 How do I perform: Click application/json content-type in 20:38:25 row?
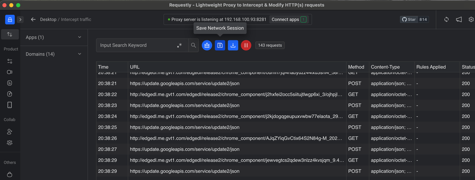[391, 127]
